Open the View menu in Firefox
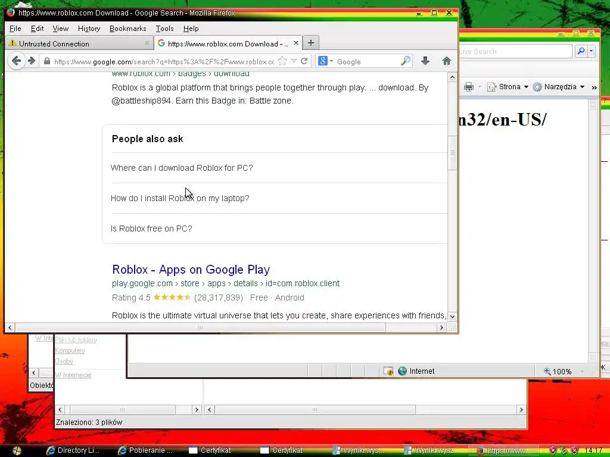The image size is (610, 457). 61,29
